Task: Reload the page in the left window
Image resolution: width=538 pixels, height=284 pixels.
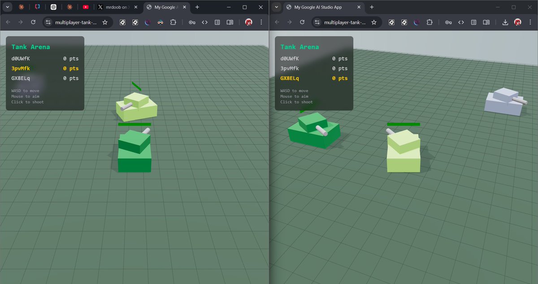Action: click(x=33, y=22)
